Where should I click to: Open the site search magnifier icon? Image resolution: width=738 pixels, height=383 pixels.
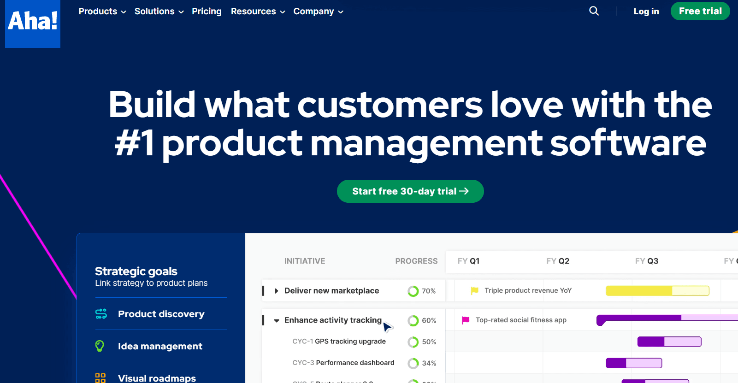[x=594, y=11]
